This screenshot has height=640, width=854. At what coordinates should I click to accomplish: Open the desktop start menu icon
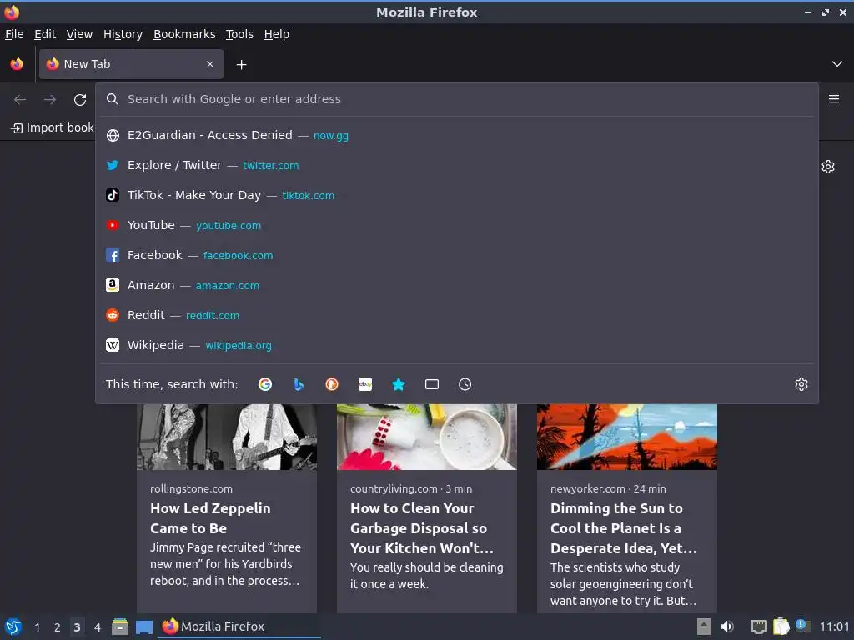(x=13, y=627)
